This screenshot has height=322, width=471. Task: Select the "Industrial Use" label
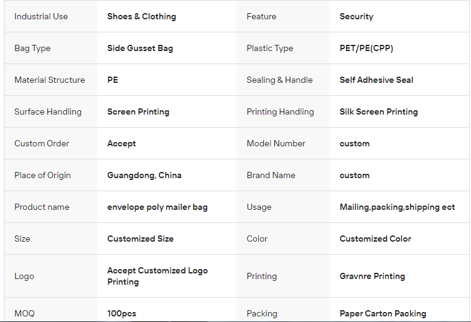[41, 16]
